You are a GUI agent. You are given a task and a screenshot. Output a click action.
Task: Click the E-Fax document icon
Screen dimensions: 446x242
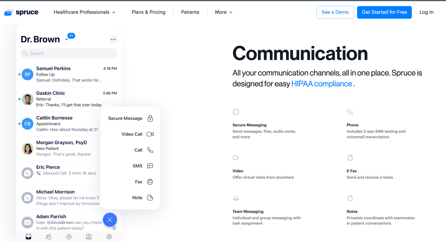pos(350,158)
